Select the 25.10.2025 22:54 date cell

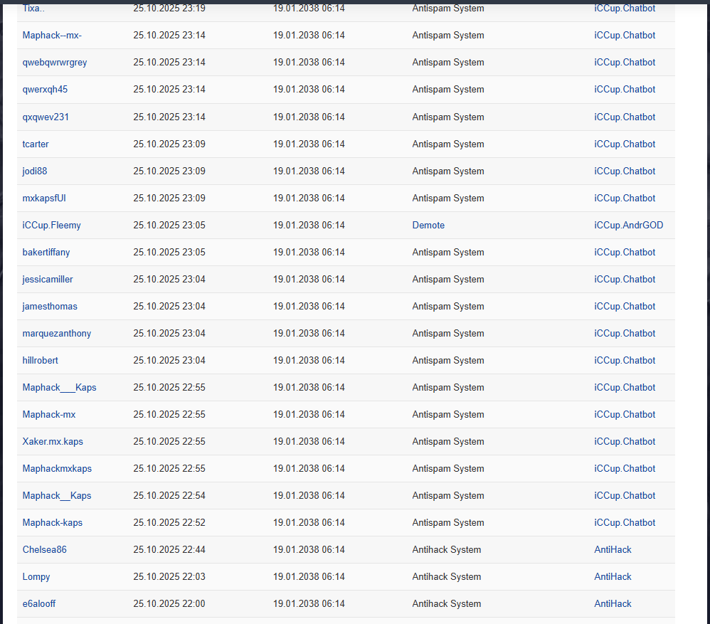(169, 496)
